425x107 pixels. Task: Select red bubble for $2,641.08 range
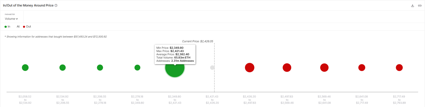tap(362, 67)
